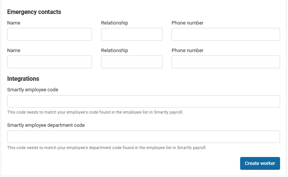
Task: Click the first row's Name label
Action: click(x=14, y=23)
